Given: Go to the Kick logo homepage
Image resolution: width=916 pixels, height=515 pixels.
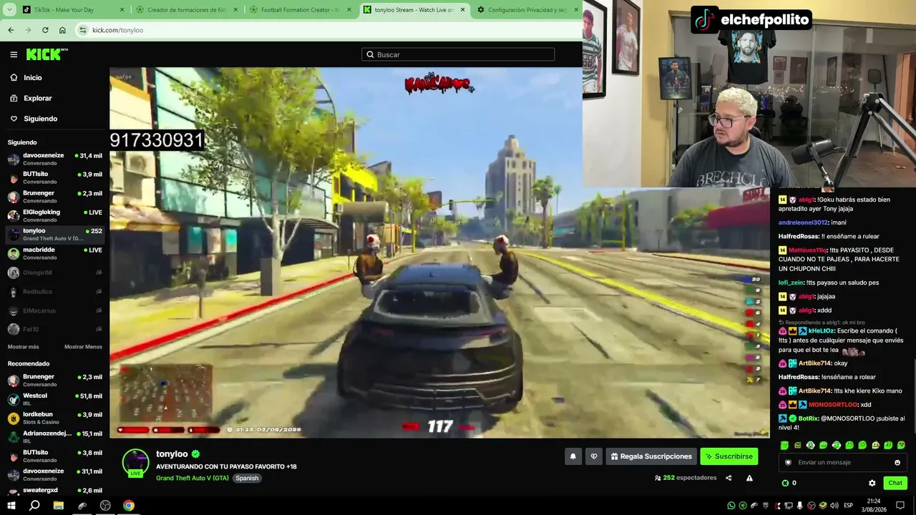Looking at the screenshot, I should point(47,54).
